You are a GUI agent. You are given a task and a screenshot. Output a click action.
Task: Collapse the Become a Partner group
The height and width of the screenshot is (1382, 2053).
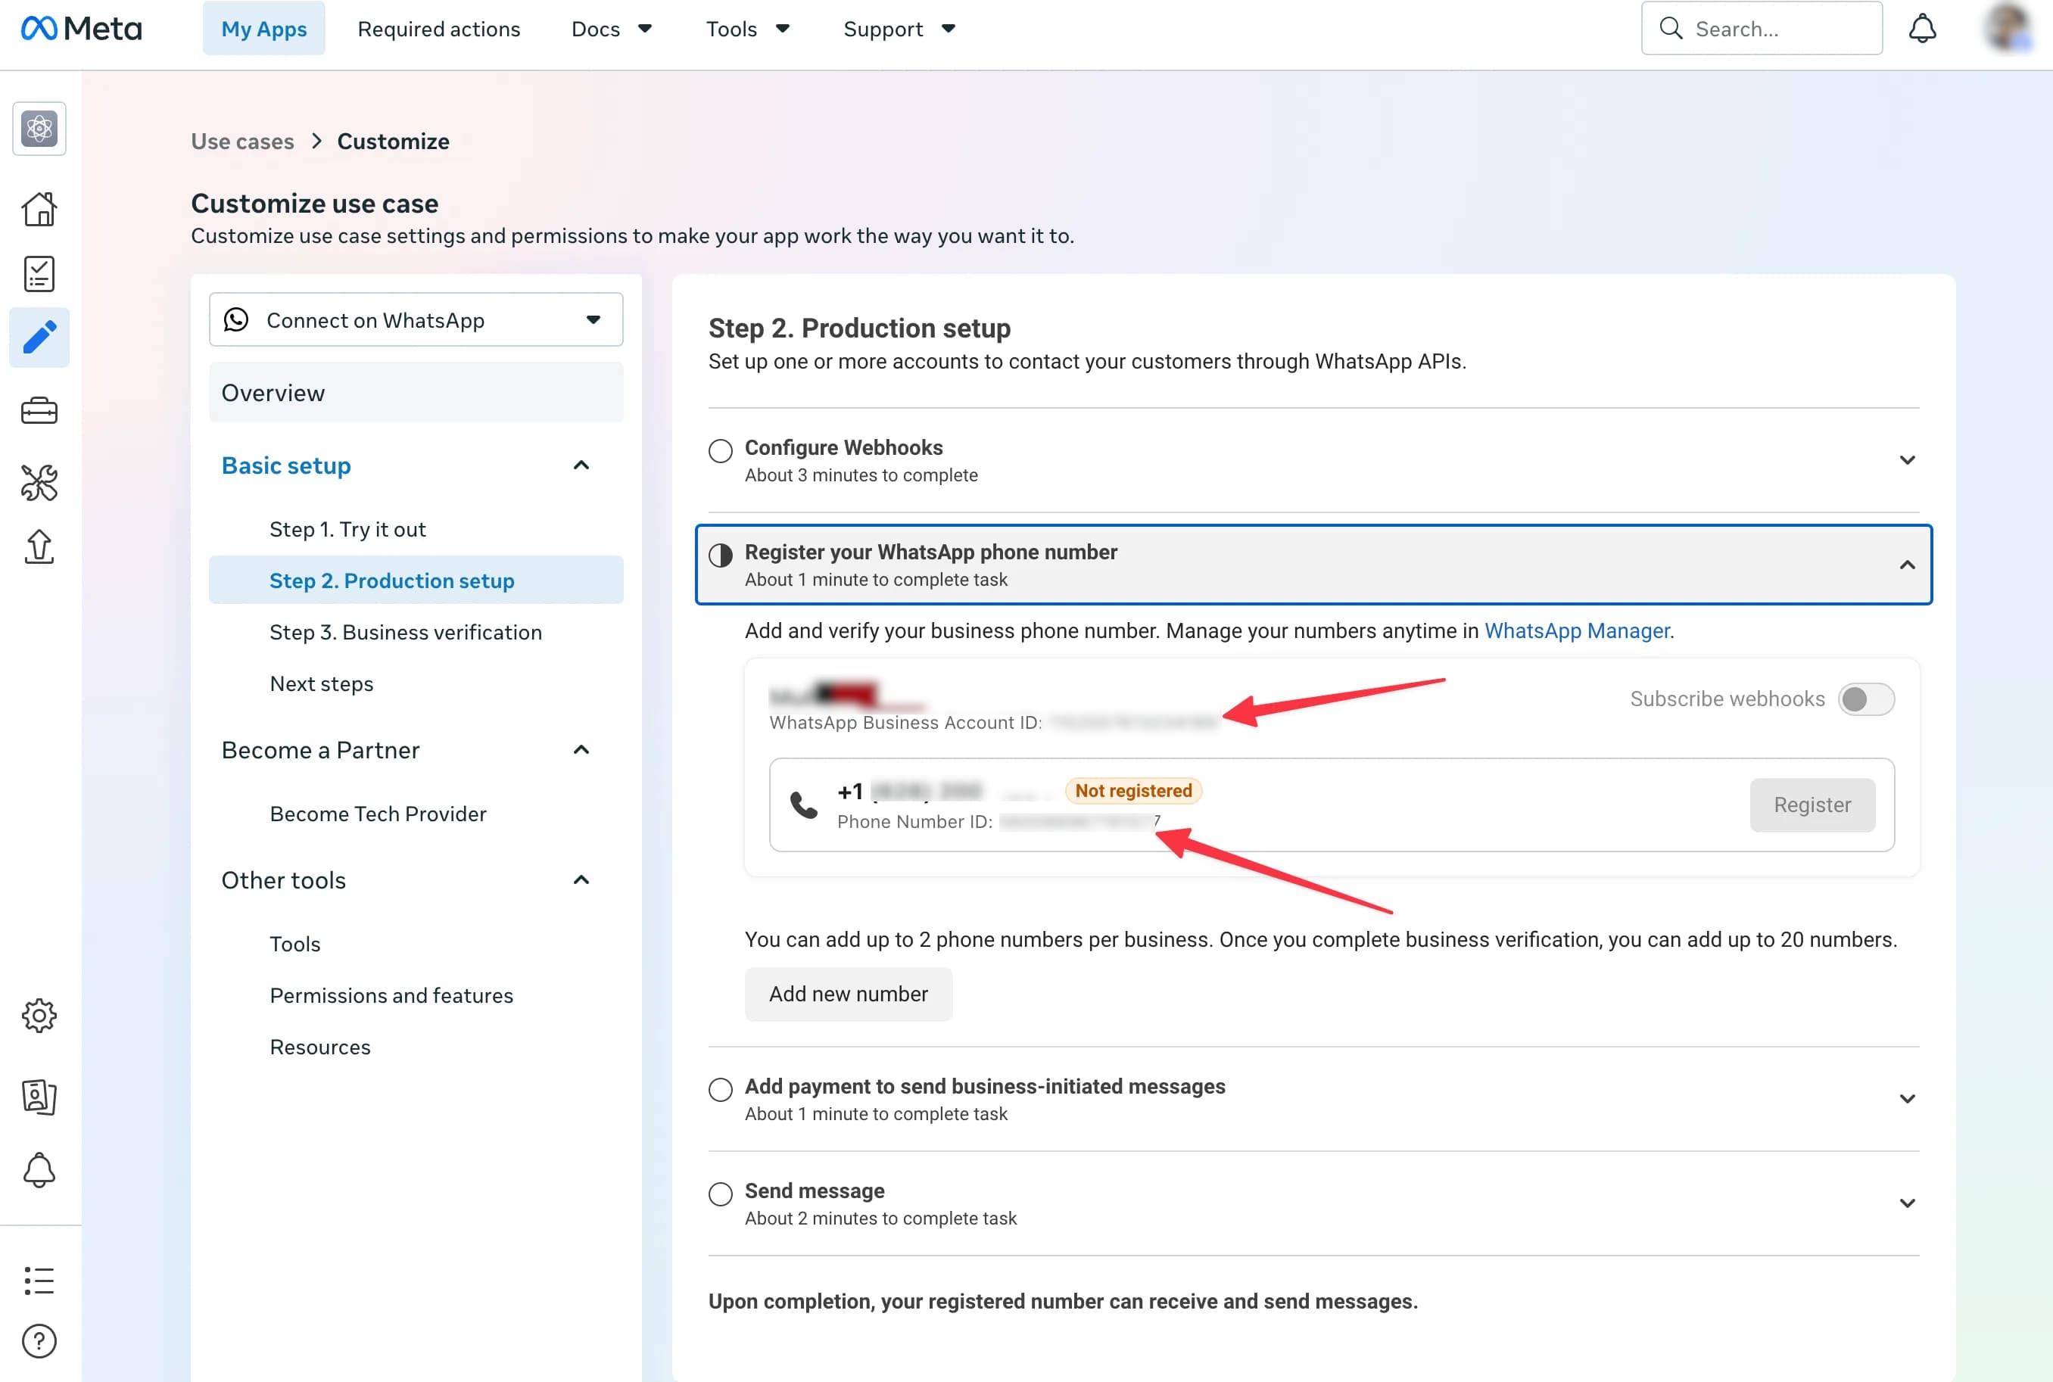[581, 750]
